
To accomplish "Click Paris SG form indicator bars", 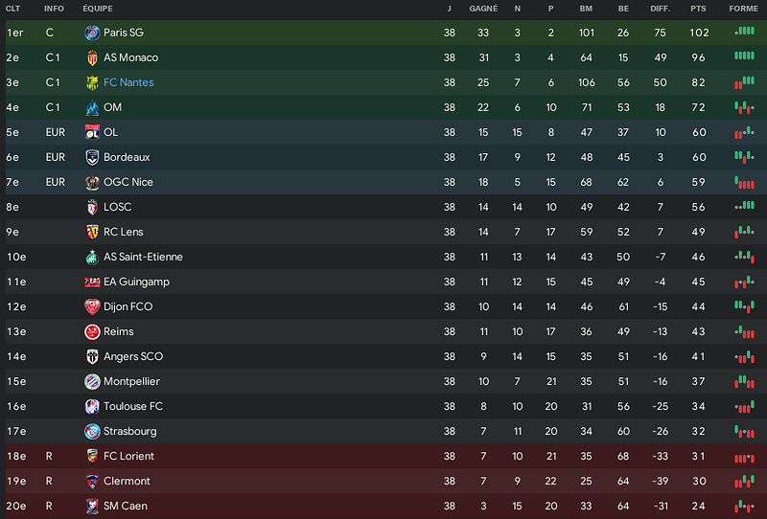I will 744,32.
